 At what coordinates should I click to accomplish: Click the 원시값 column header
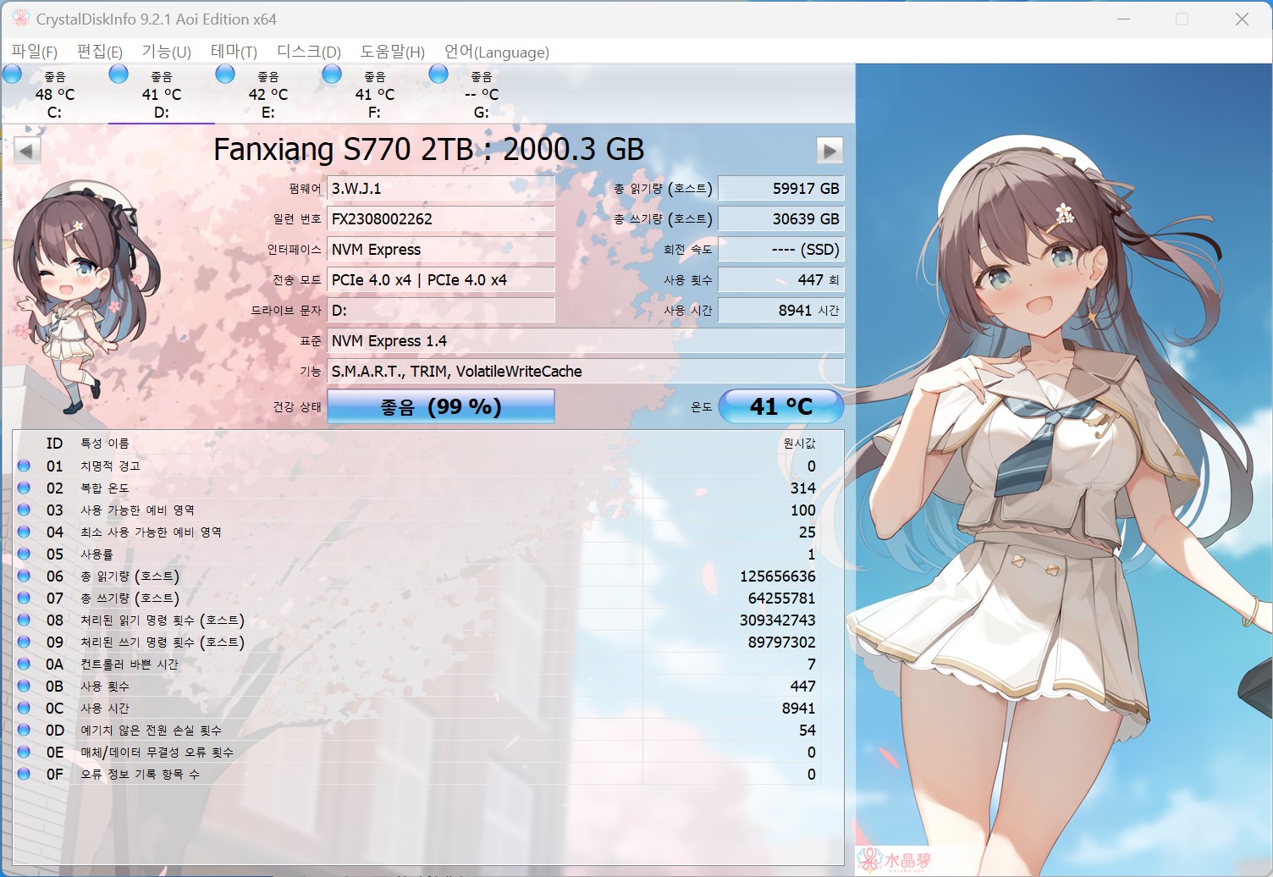800,444
